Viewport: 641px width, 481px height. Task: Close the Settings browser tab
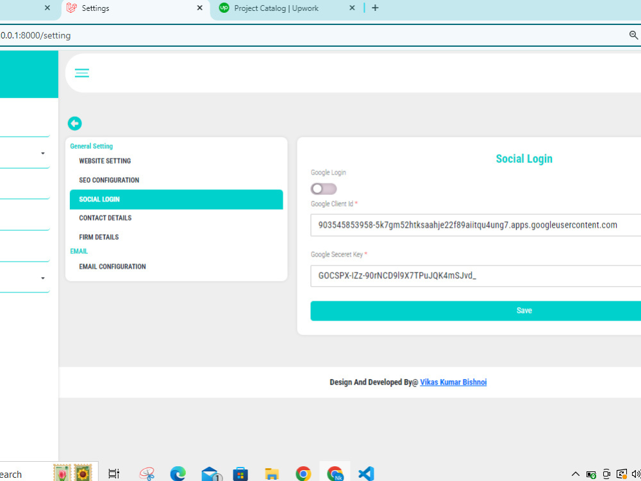point(199,8)
